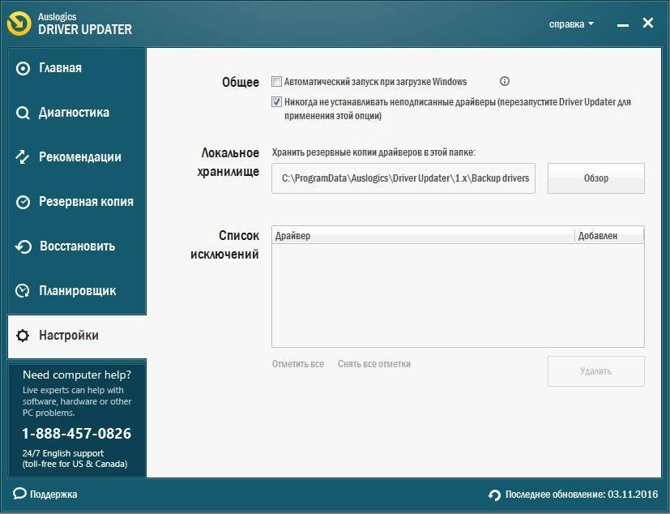
Task: Click the Главная target icon in sidebar
Action: pyautogui.click(x=23, y=68)
